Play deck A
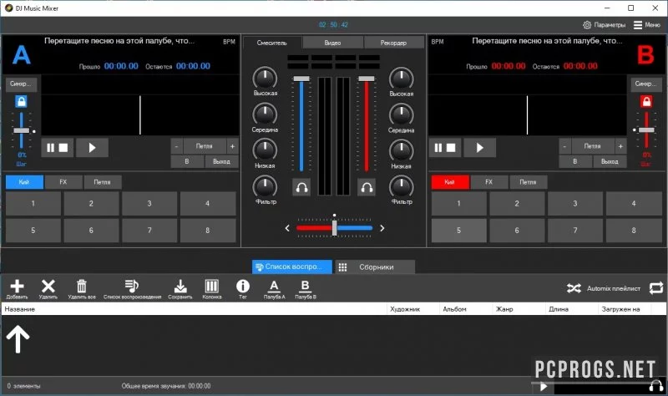This screenshot has width=668, height=396. [92, 148]
